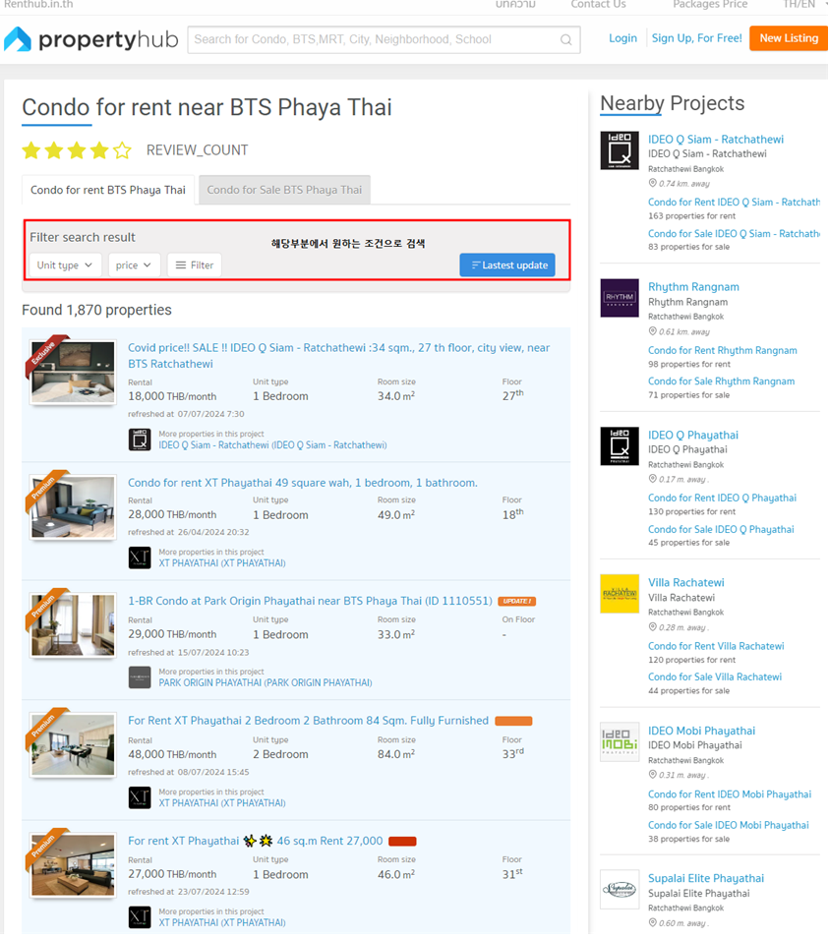Open the Covid price IDEO Q Siam listing title
The height and width of the screenshot is (939, 829).
click(339, 356)
